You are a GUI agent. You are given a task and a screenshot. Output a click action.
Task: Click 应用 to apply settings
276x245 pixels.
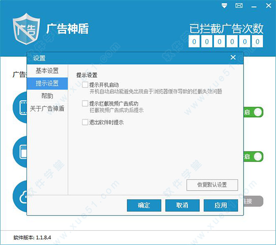(221, 205)
